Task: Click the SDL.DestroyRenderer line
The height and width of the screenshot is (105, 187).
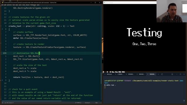Action: click(x=33, y=8)
